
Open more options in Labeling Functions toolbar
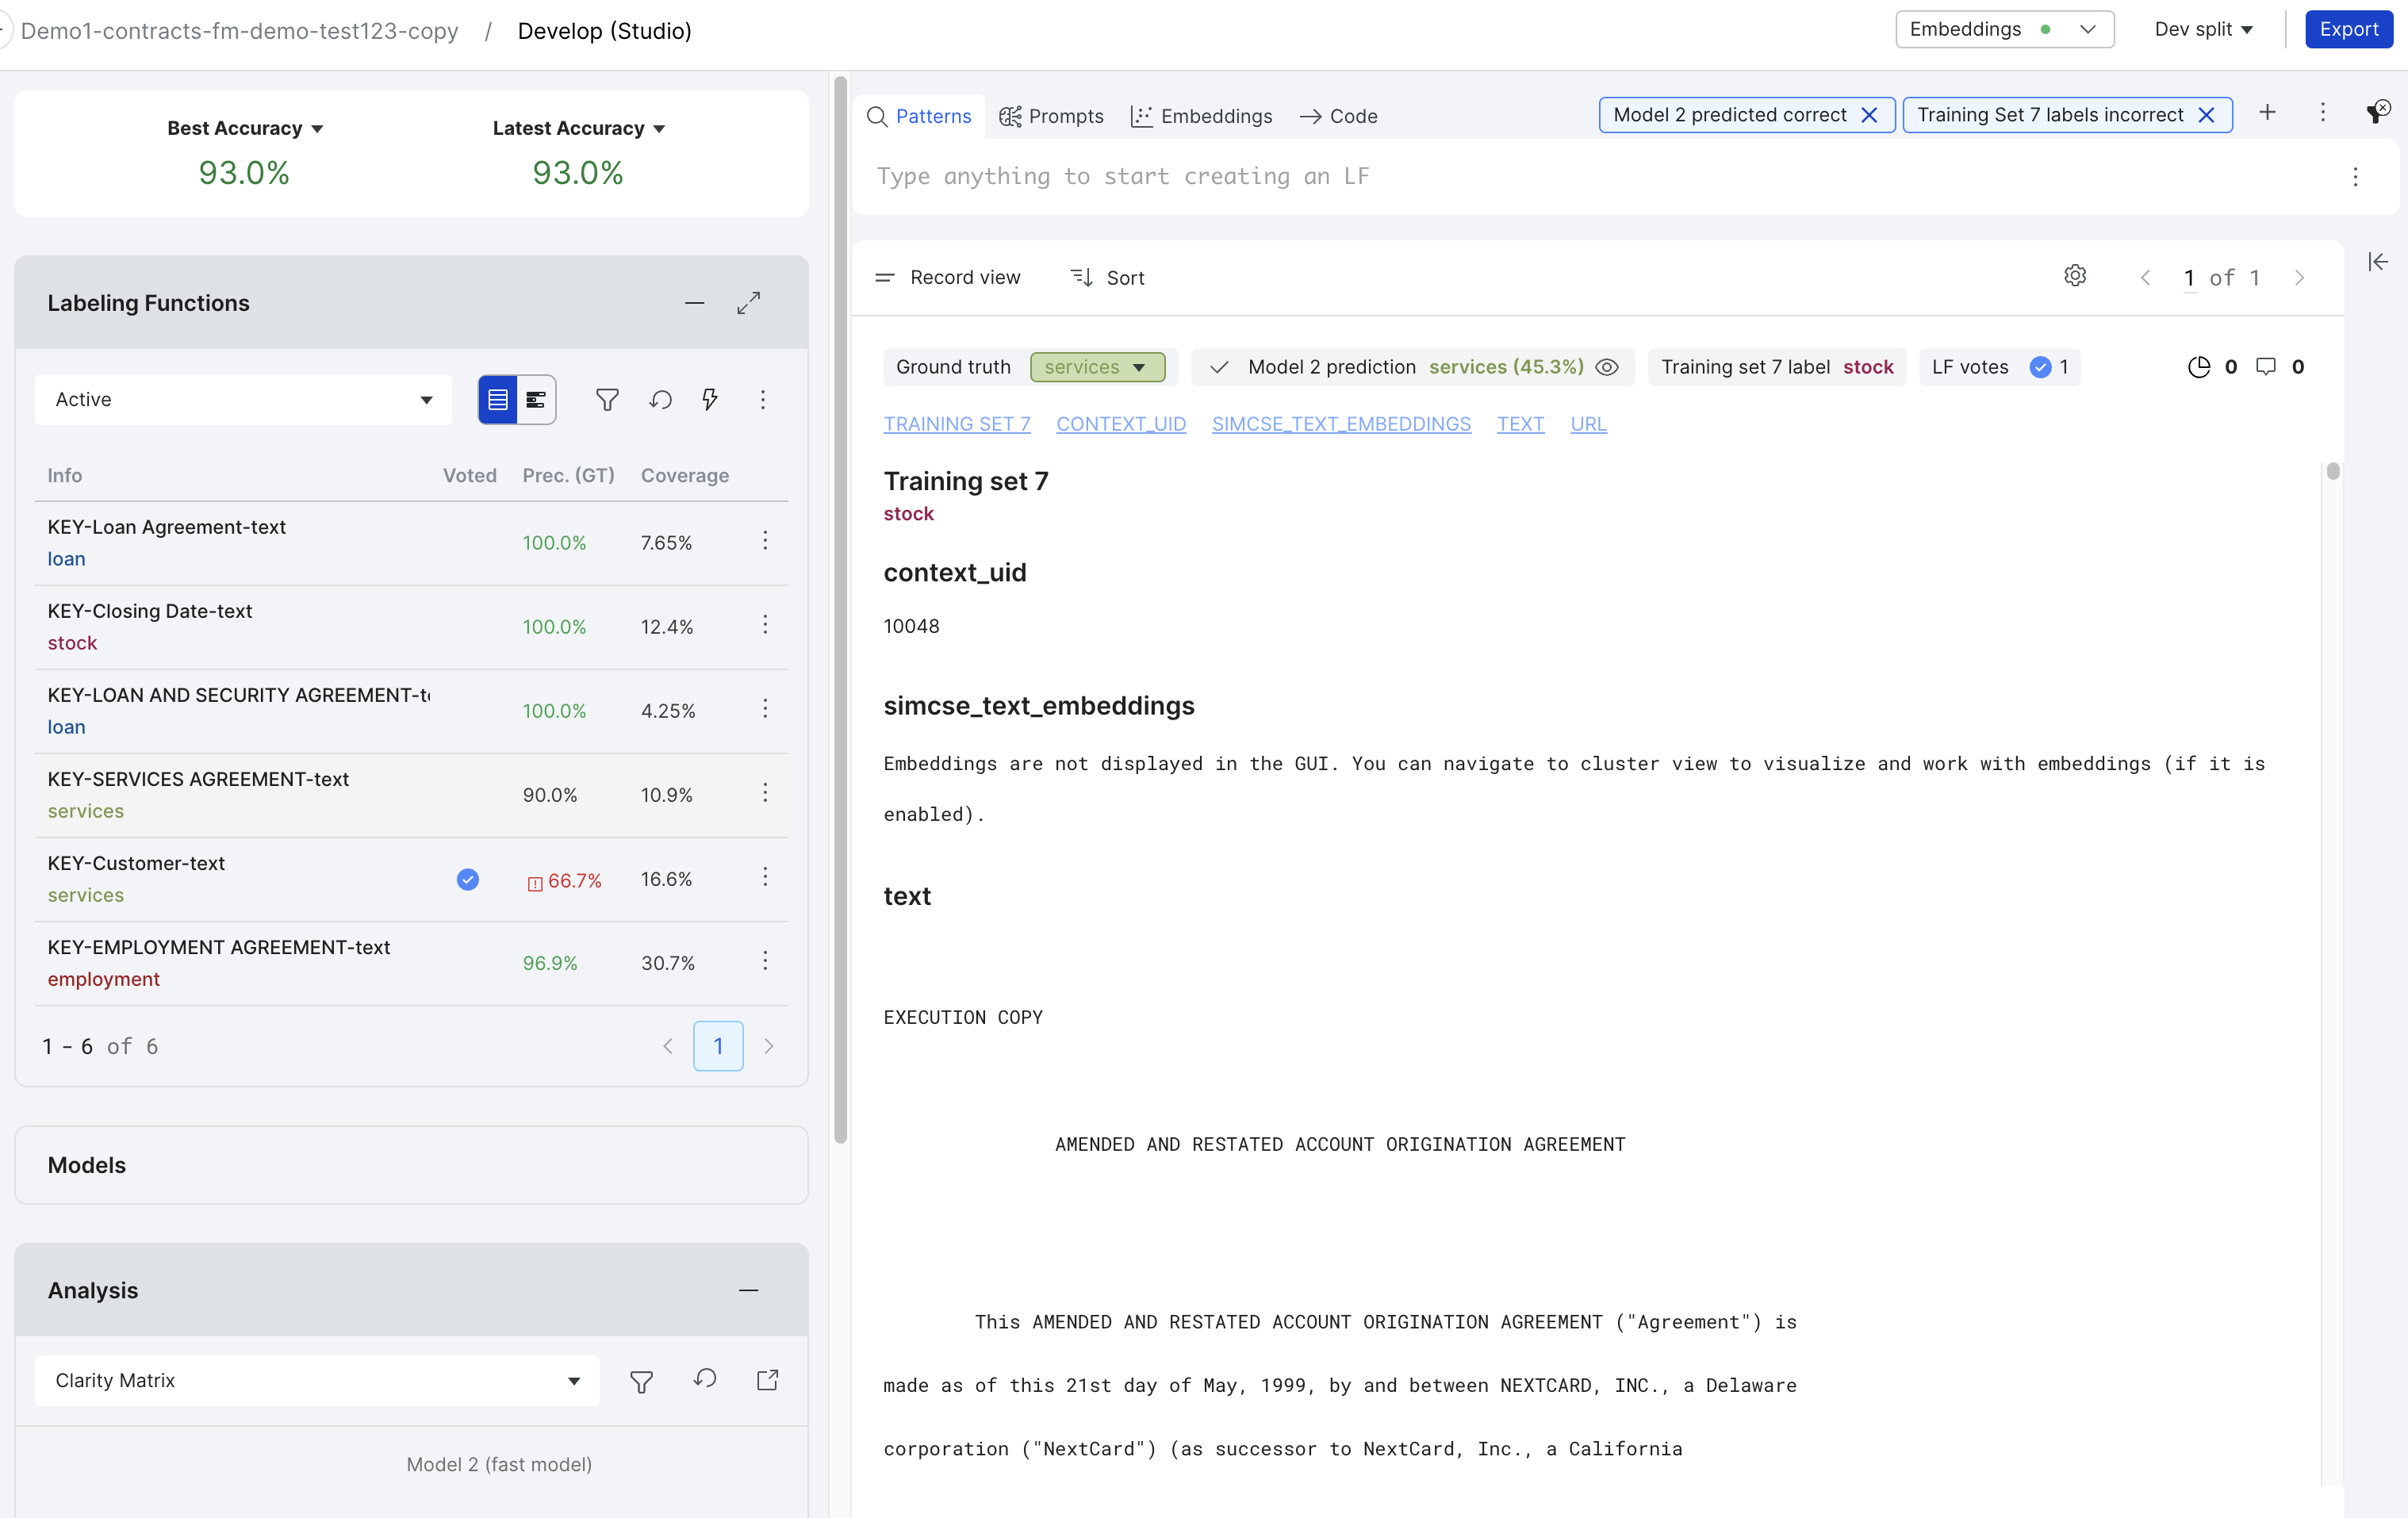[763, 400]
